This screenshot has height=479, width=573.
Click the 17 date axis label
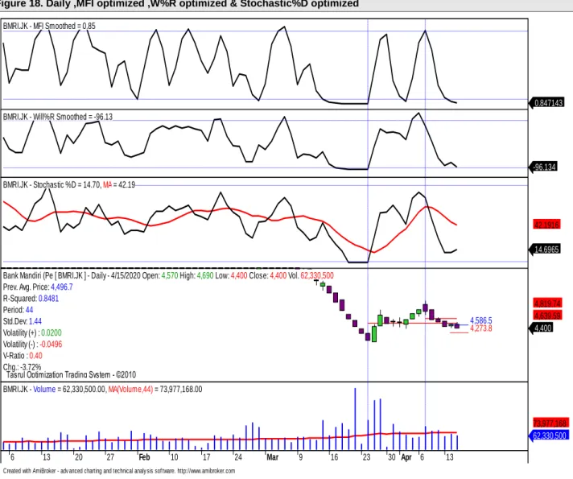coord(207,457)
